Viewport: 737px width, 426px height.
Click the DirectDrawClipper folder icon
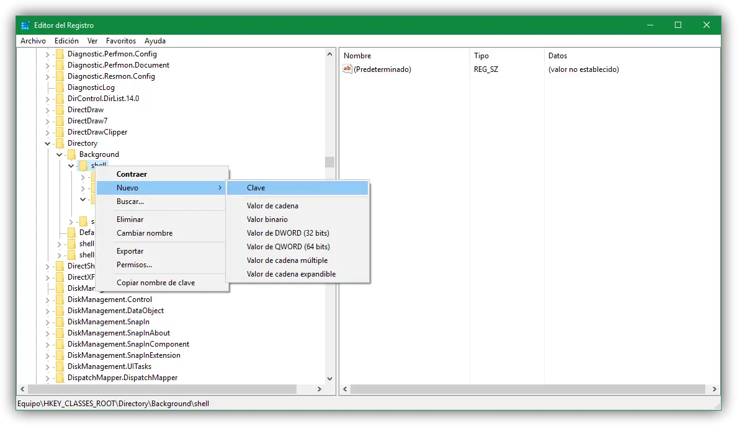coord(60,132)
